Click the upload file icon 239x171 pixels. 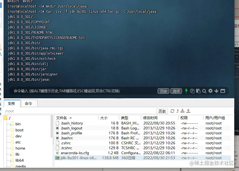click(x=188, y=111)
